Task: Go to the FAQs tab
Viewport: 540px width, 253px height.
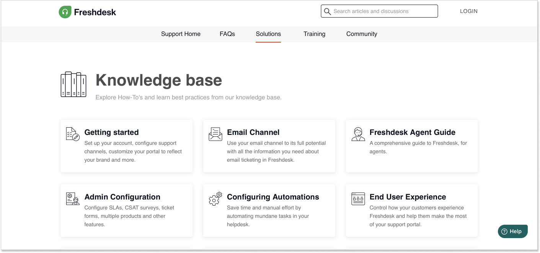Action: [x=227, y=34]
